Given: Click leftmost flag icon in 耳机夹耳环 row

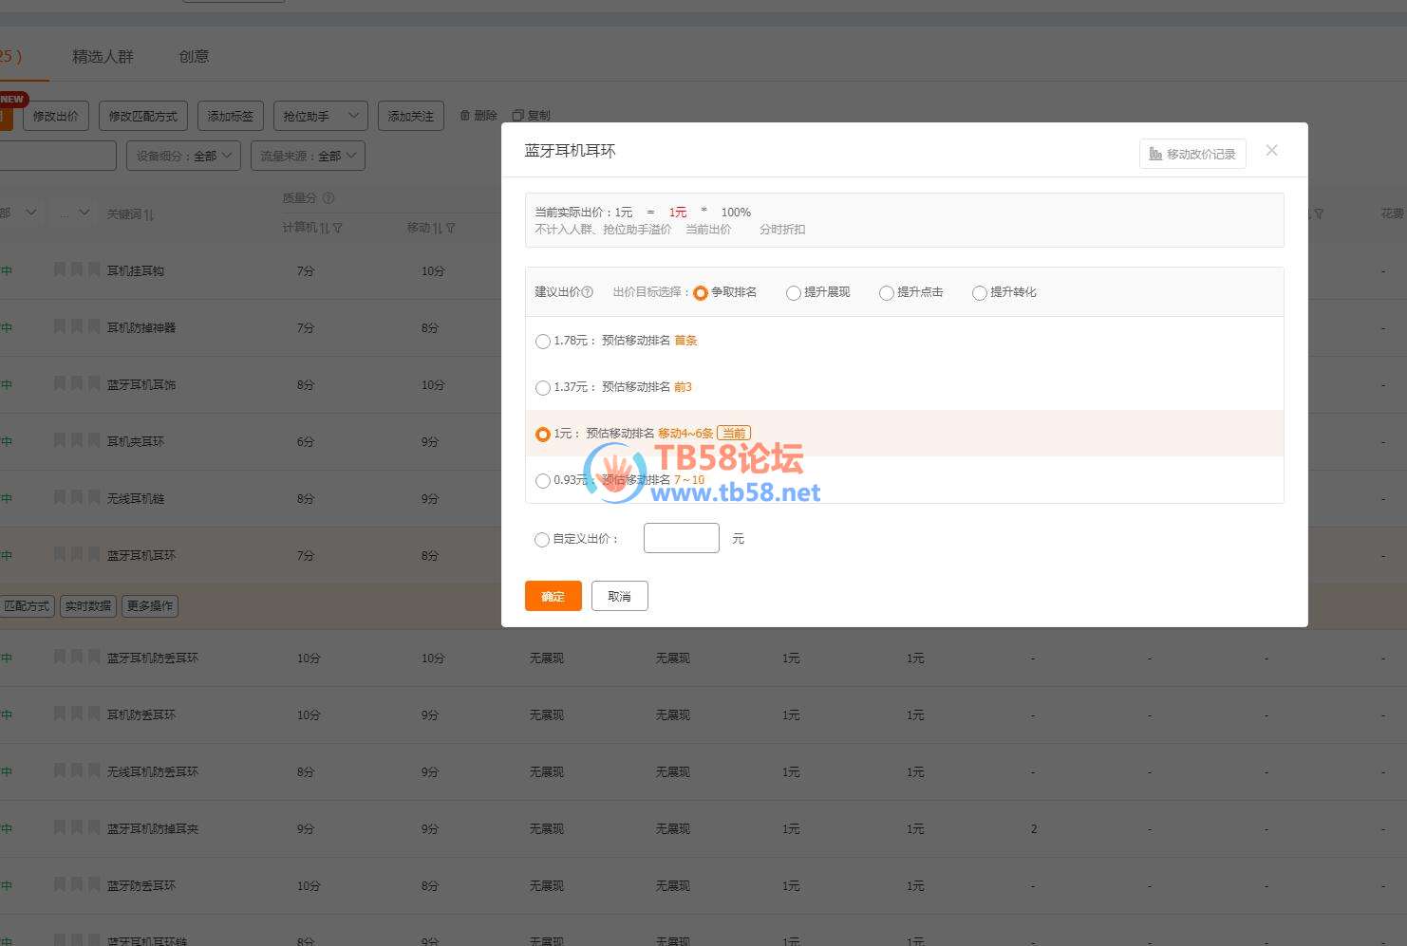Looking at the screenshot, I should [x=60, y=441].
